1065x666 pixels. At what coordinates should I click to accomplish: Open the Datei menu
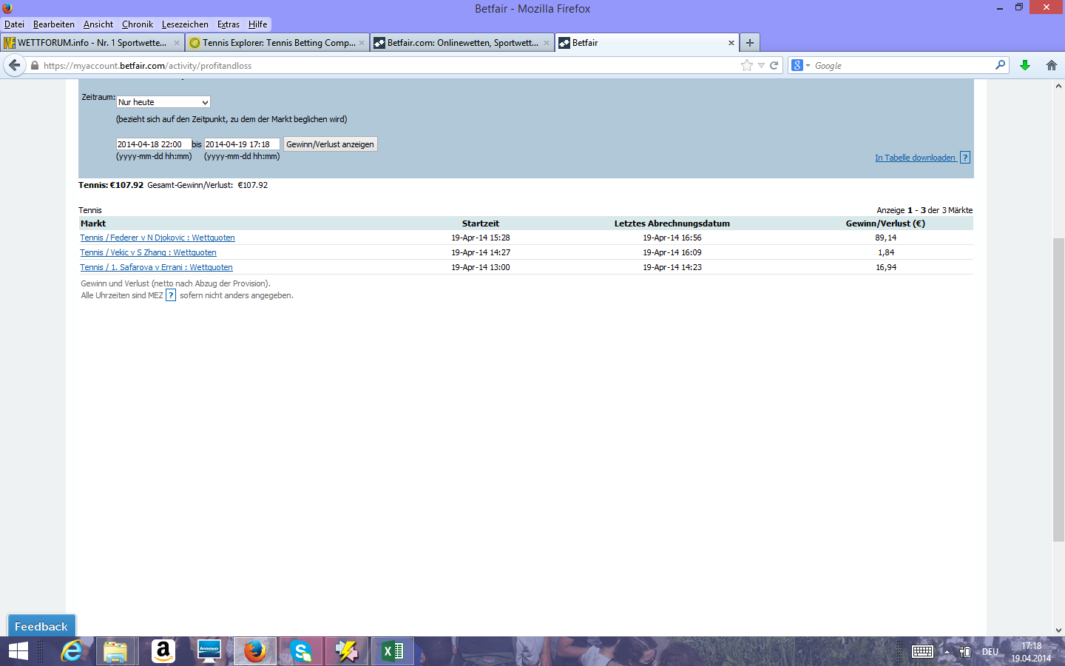tap(14, 24)
